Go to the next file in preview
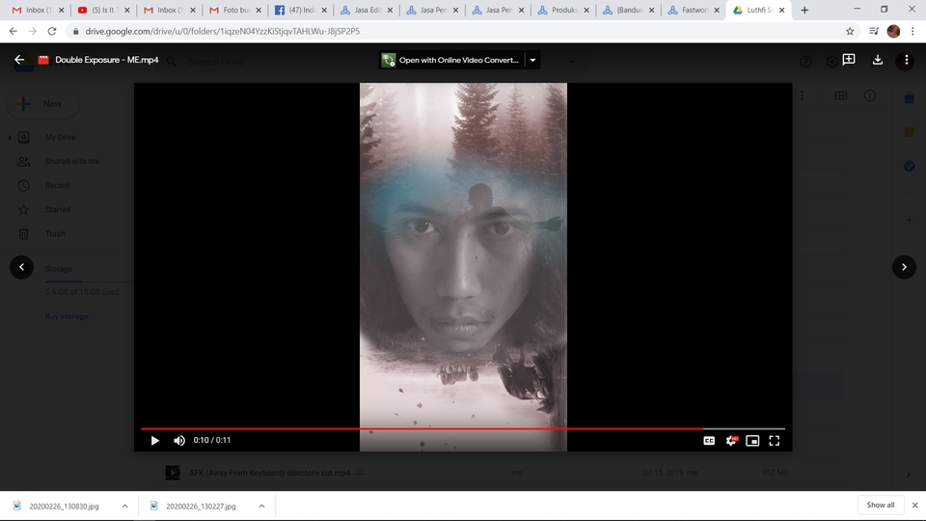Screen dimensions: 926x521 point(904,267)
